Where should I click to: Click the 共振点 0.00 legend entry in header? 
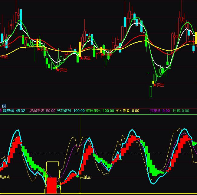click(x=159, y=111)
